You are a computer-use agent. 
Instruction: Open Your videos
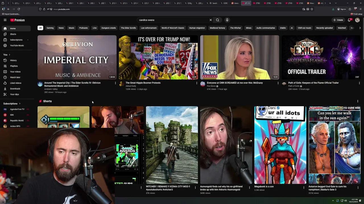(16, 72)
